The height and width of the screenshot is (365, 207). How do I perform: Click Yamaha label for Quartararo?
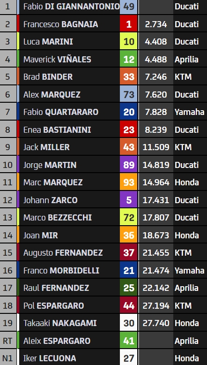click(x=189, y=112)
